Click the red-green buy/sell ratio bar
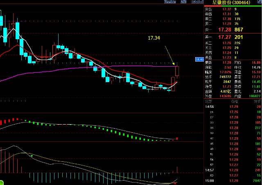 233,6
